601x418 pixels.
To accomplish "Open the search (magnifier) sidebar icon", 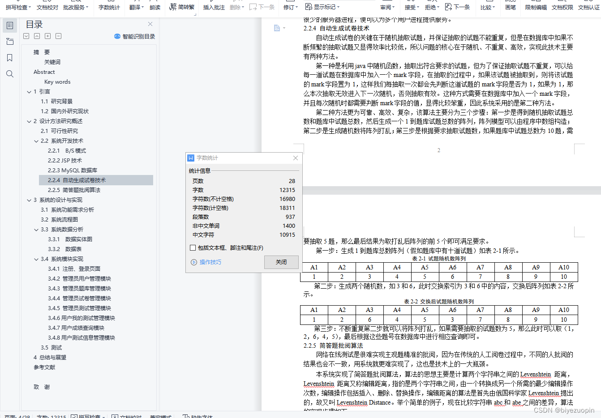I will [x=10, y=74].
